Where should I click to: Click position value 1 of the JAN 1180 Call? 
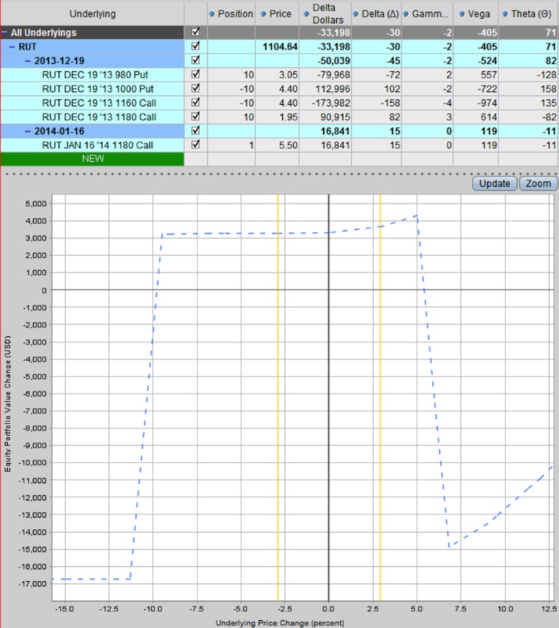coord(252,145)
